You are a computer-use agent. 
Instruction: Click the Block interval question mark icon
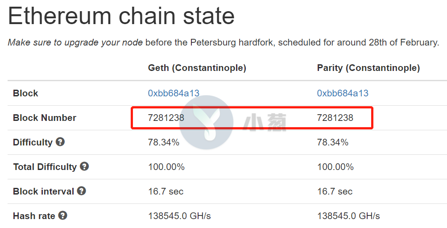pos(82,191)
